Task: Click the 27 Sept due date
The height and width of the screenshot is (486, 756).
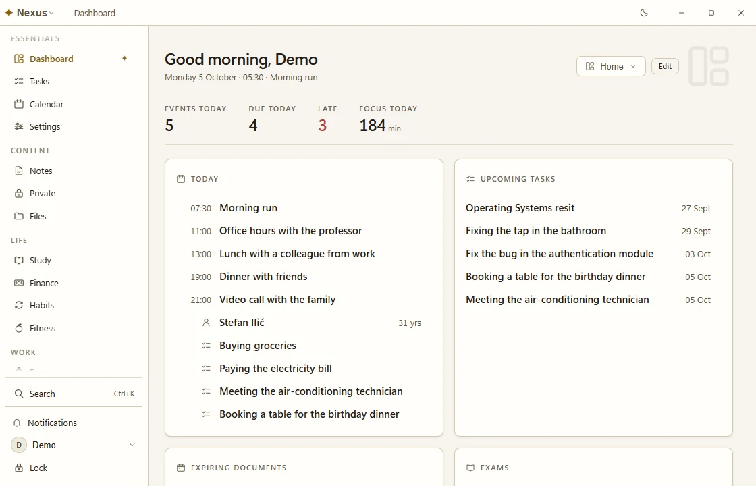Action: point(696,209)
